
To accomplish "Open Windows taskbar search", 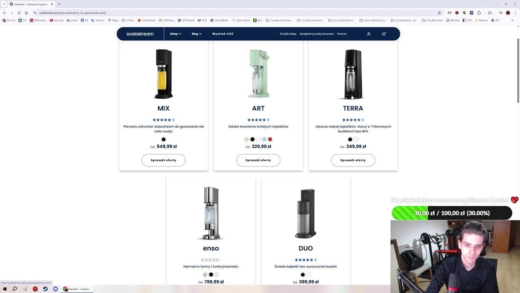I will click(x=15, y=289).
